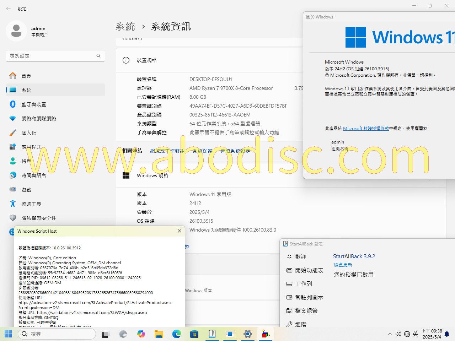This screenshot has height=341, width=455.
Task: Select installed RAM value 8.00 GB
Action: point(198,97)
